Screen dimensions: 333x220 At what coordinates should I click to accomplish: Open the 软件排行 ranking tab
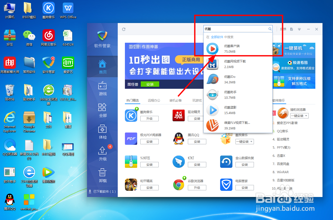(x=278, y=101)
